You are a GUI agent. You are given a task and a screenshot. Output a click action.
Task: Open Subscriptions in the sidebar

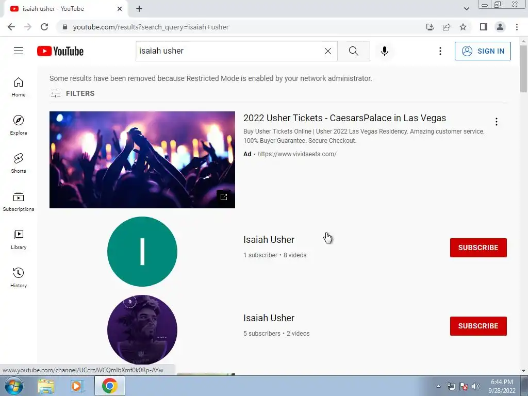click(x=19, y=202)
